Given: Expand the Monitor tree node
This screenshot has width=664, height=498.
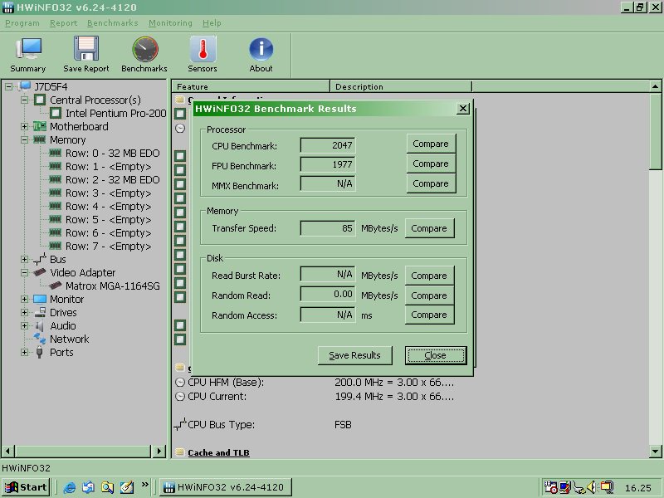Looking at the screenshot, I should coord(25,299).
